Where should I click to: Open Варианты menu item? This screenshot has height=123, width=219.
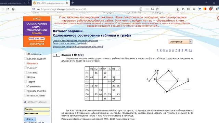pos(33,63)
